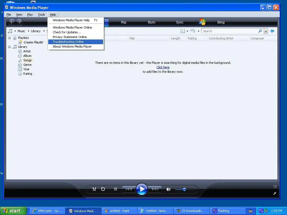Viewport: 287px width, 215px height.
Task: Adjust the volume slider
Action: point(184,190)
